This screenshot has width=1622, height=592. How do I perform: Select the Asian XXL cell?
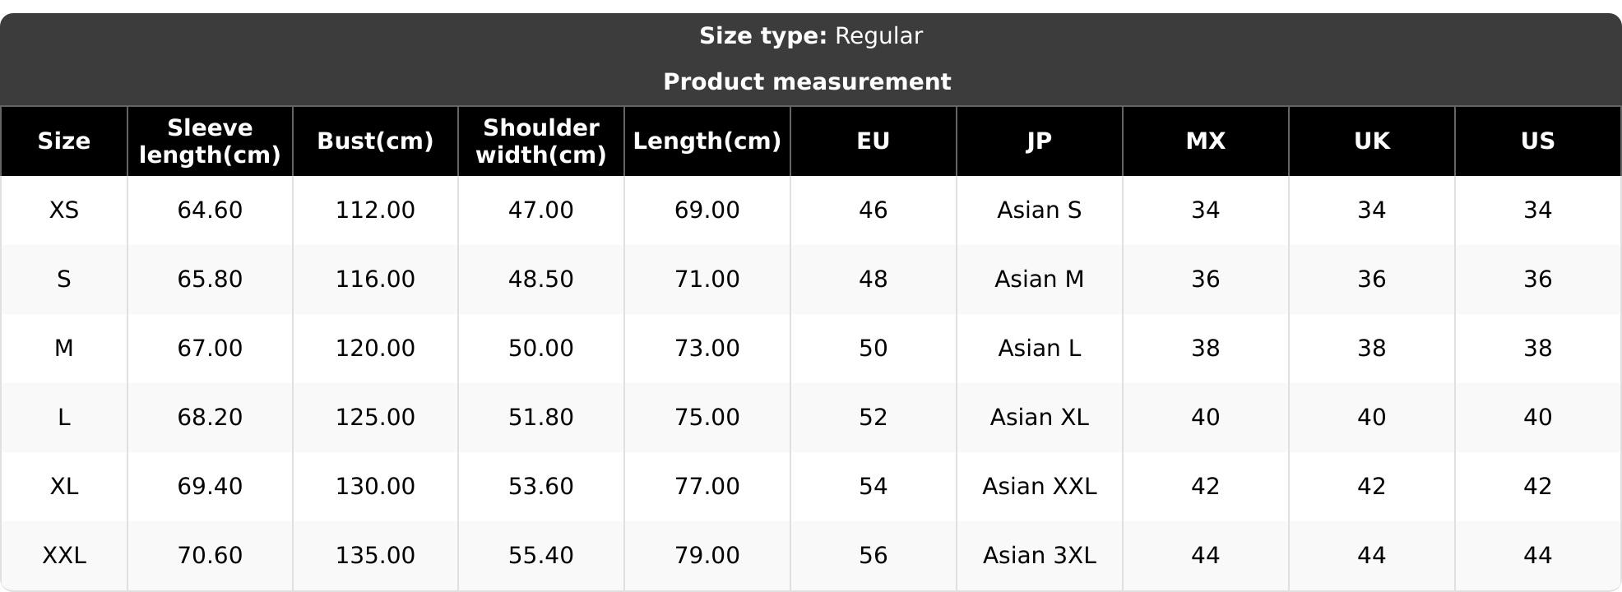1040,487
